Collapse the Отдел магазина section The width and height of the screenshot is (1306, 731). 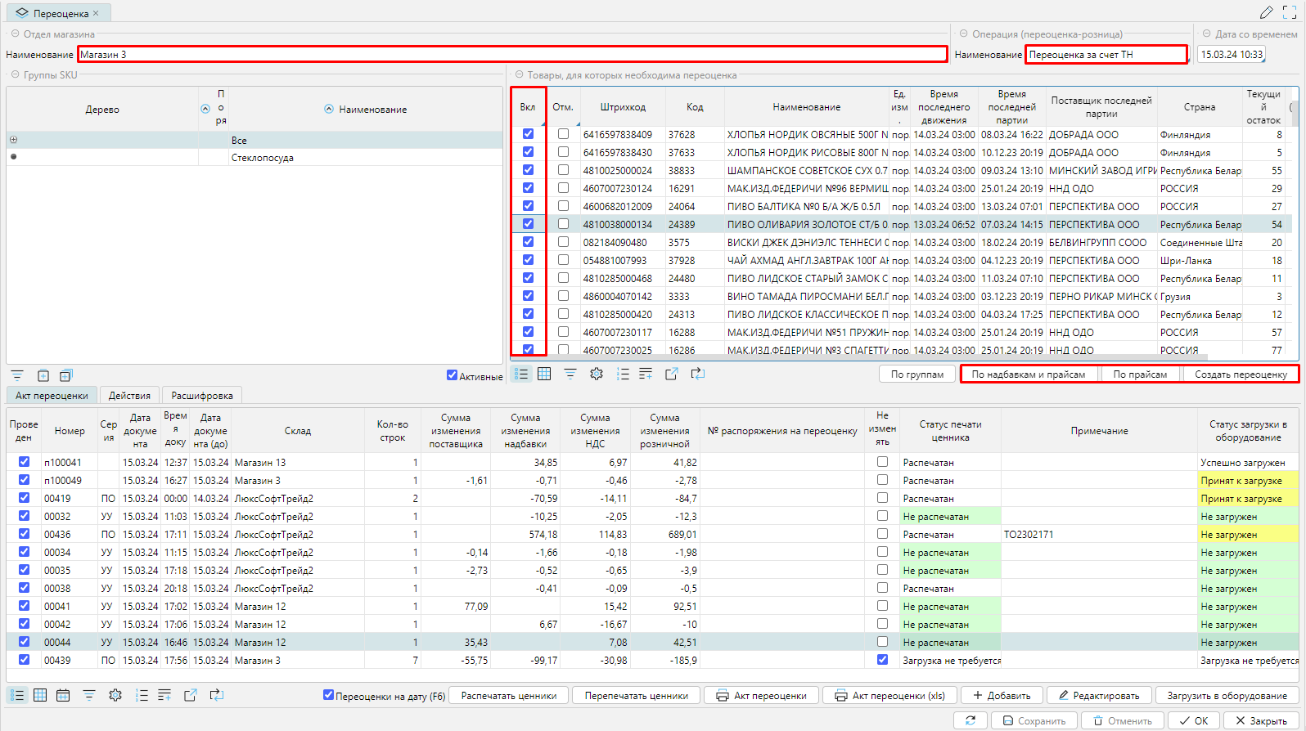coord(15,34)
